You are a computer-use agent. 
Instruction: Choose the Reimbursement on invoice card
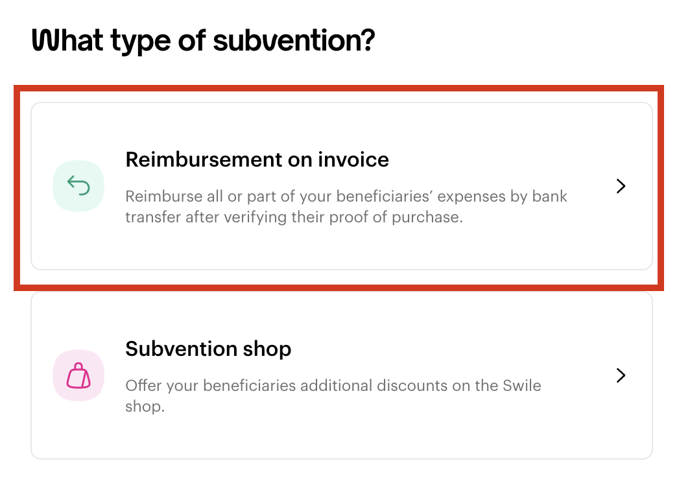click(x=342, y=185)
